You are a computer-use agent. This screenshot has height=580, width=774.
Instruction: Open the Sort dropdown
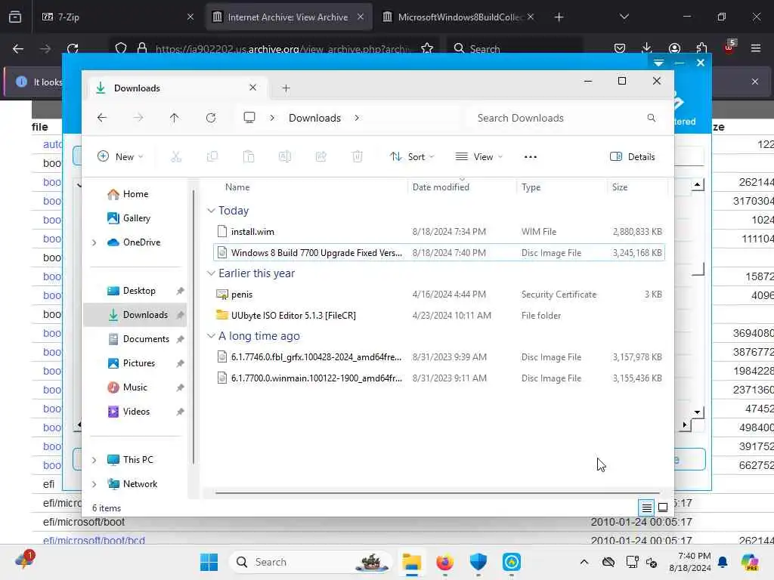[x=412, y=157]
